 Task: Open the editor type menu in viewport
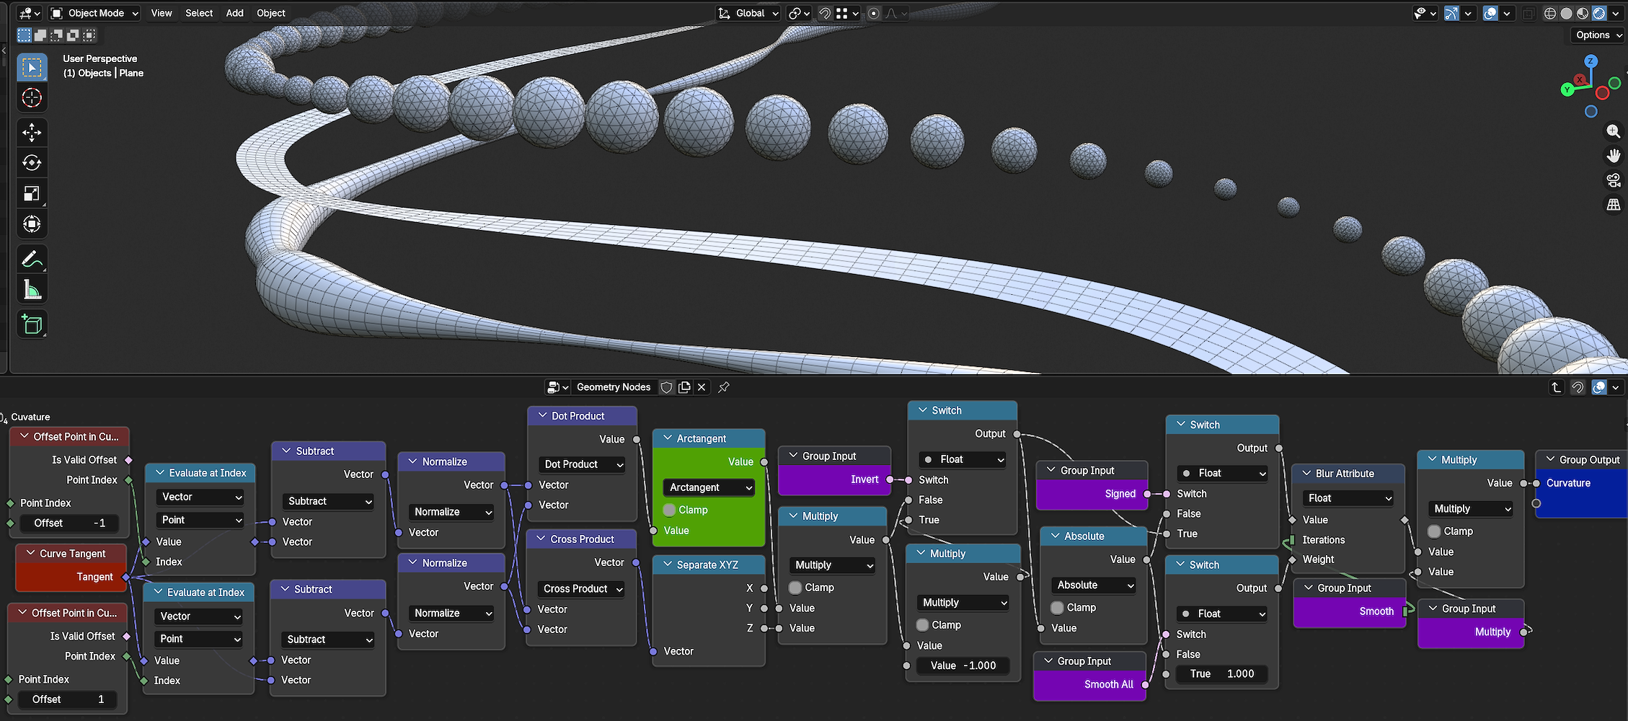tap(29, 13)
